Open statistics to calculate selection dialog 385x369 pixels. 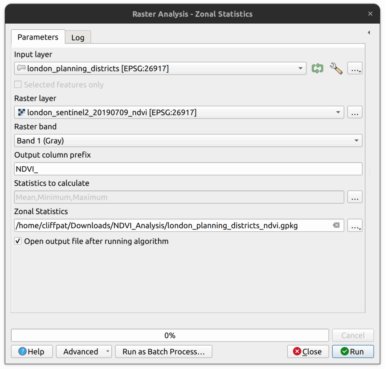[x=355, y=197]
